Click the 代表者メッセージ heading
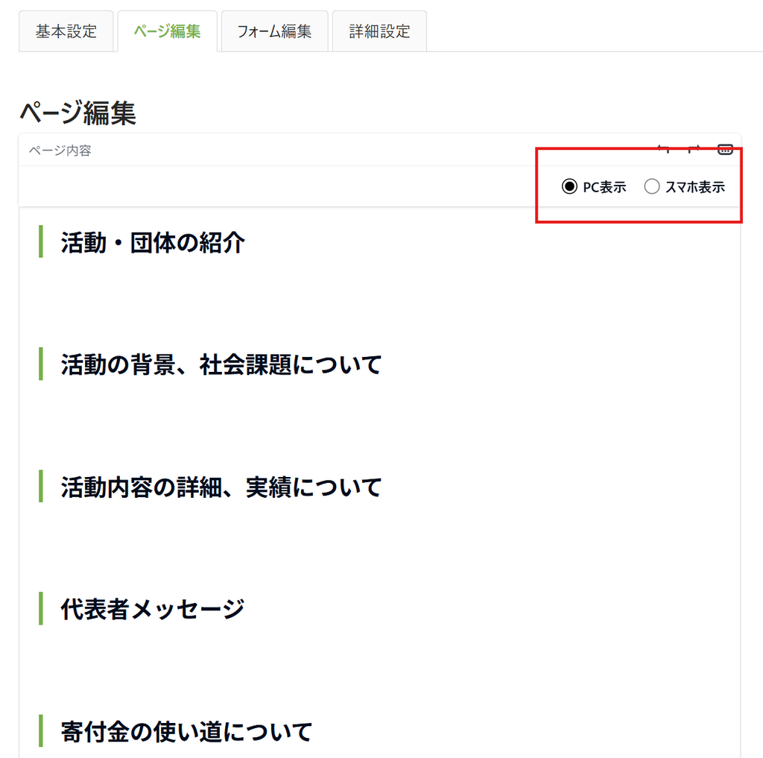This screenshot has width=763, height=758. (152, 609)
